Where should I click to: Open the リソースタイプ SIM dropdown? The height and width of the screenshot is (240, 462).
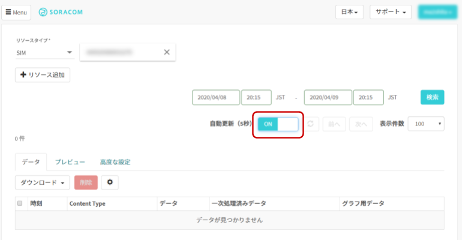pyautogui.click(x=44, y=53)
